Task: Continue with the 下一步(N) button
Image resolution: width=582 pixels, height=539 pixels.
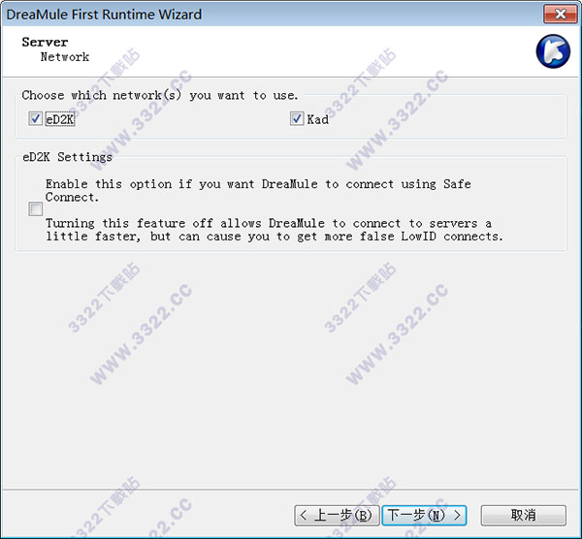Action: click(424, 516)
